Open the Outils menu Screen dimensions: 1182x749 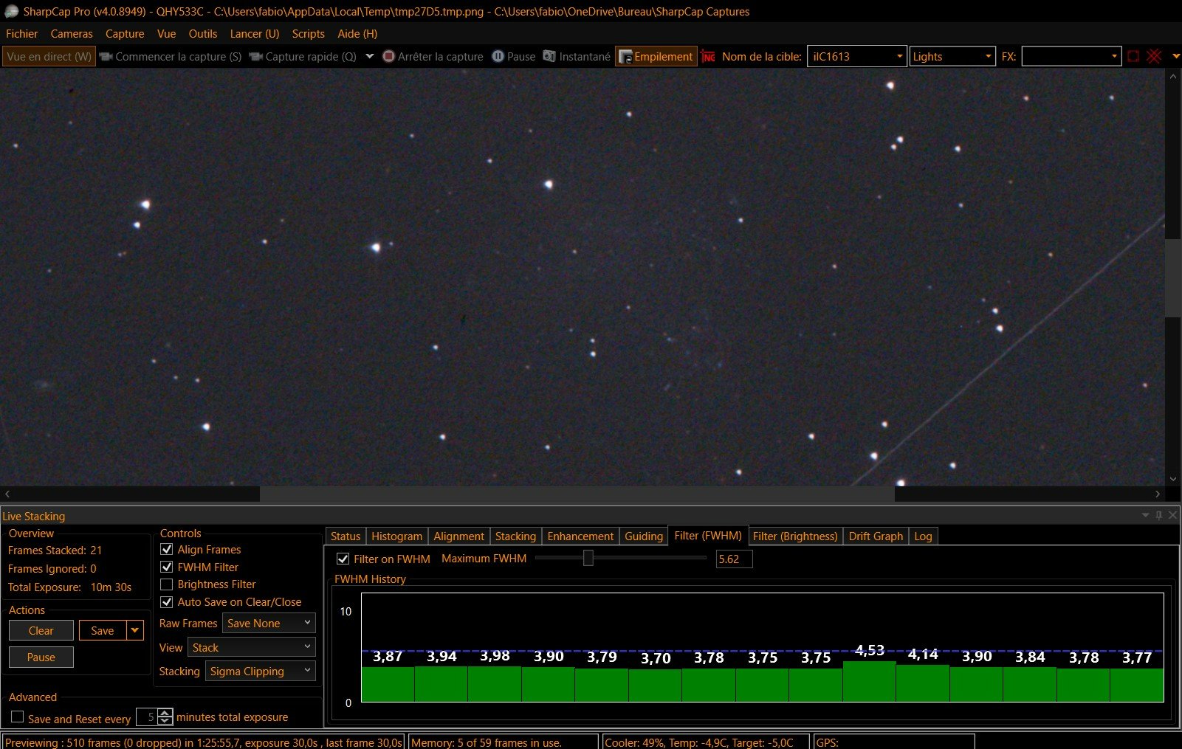click(x=202, y=34)
